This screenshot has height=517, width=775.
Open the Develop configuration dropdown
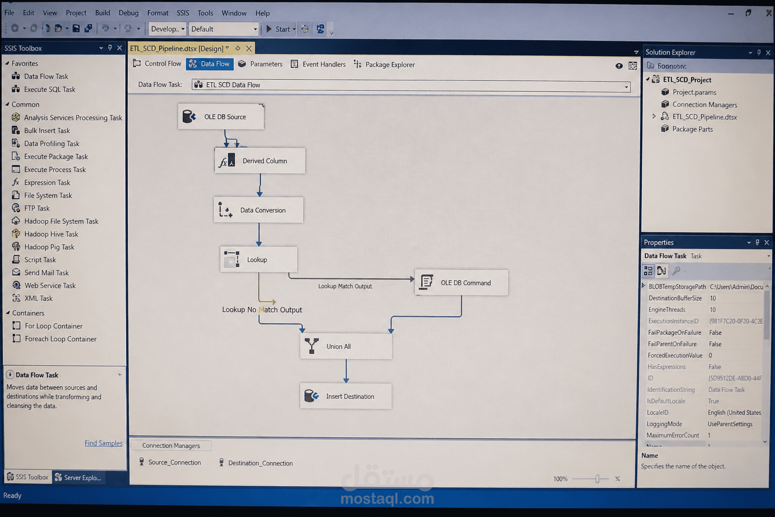pos(183,29)
